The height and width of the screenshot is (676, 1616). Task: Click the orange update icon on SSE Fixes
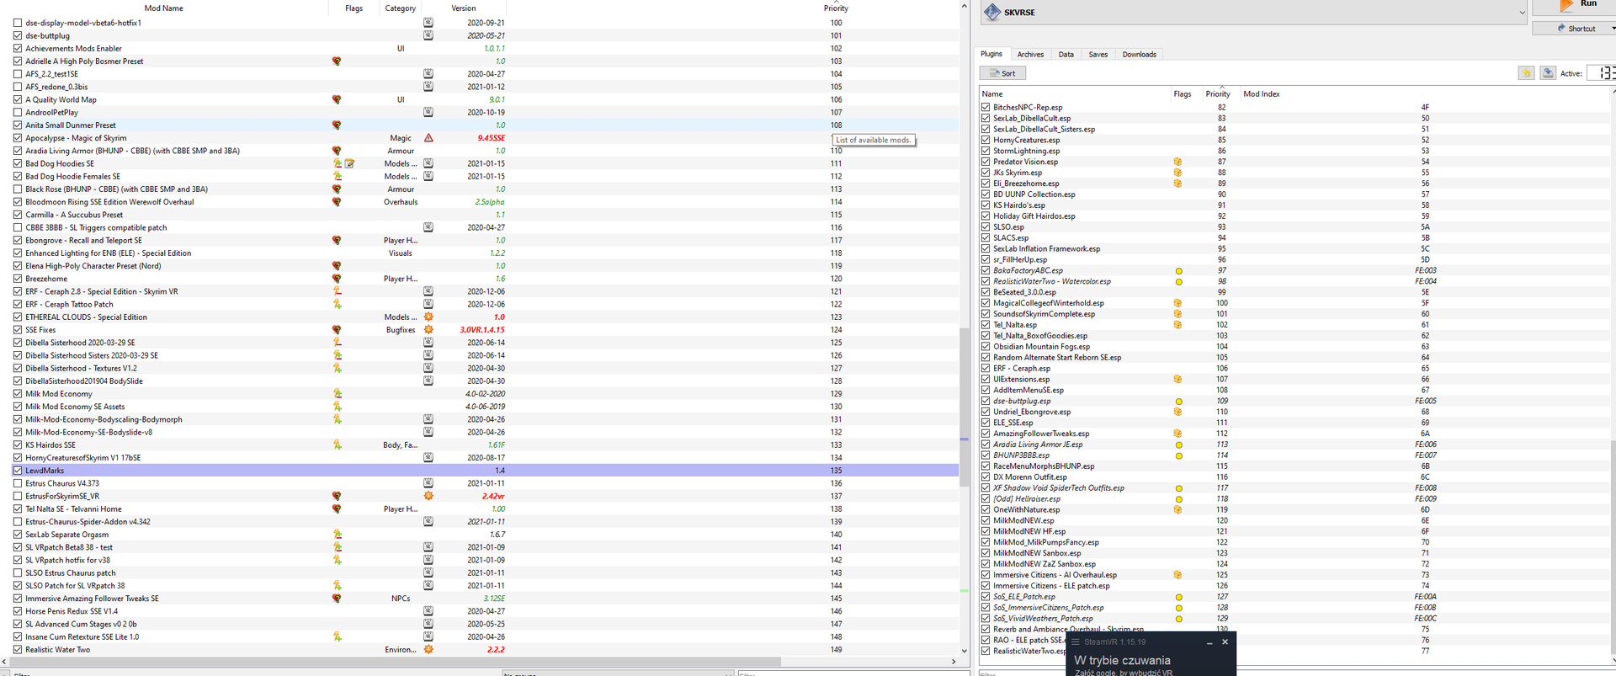[428, 330]
